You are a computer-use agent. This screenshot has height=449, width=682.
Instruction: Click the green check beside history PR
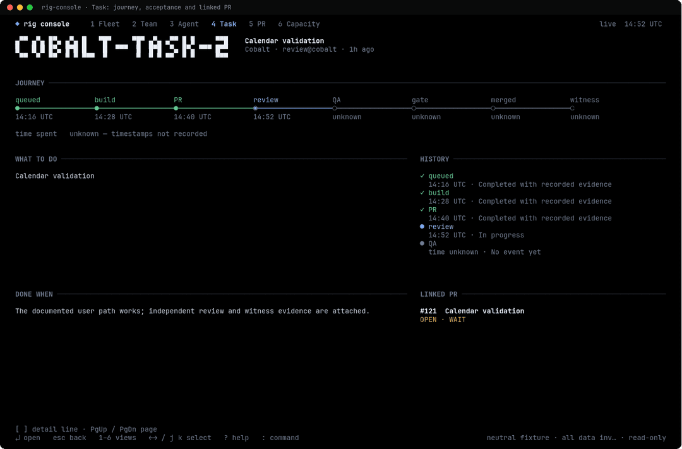(422, 210)
